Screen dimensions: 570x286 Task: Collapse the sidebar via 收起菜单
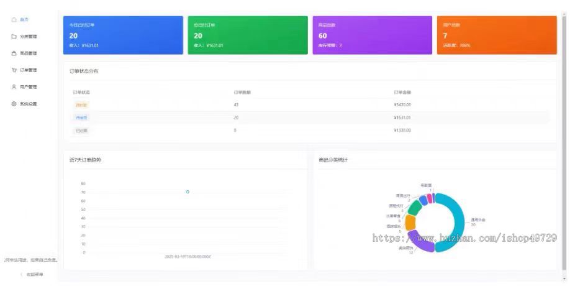pos(32,274)
